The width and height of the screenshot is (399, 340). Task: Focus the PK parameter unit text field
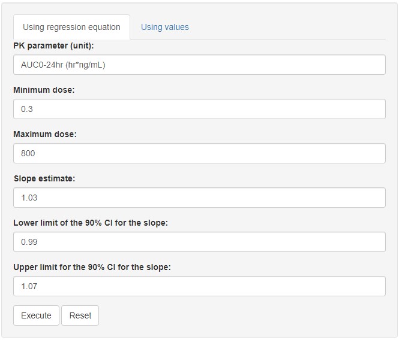(199, 65)
